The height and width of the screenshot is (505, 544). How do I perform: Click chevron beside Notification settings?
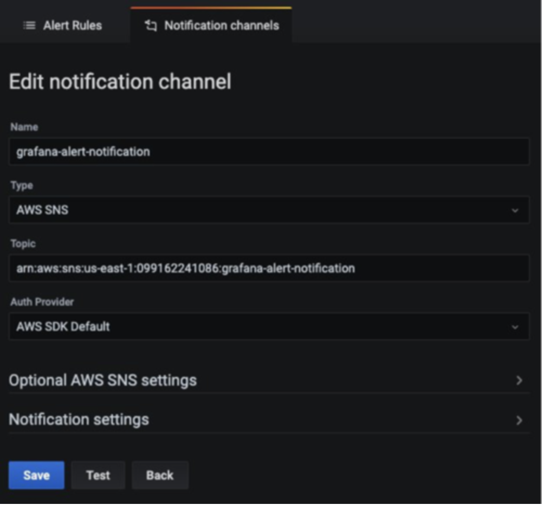520,420
